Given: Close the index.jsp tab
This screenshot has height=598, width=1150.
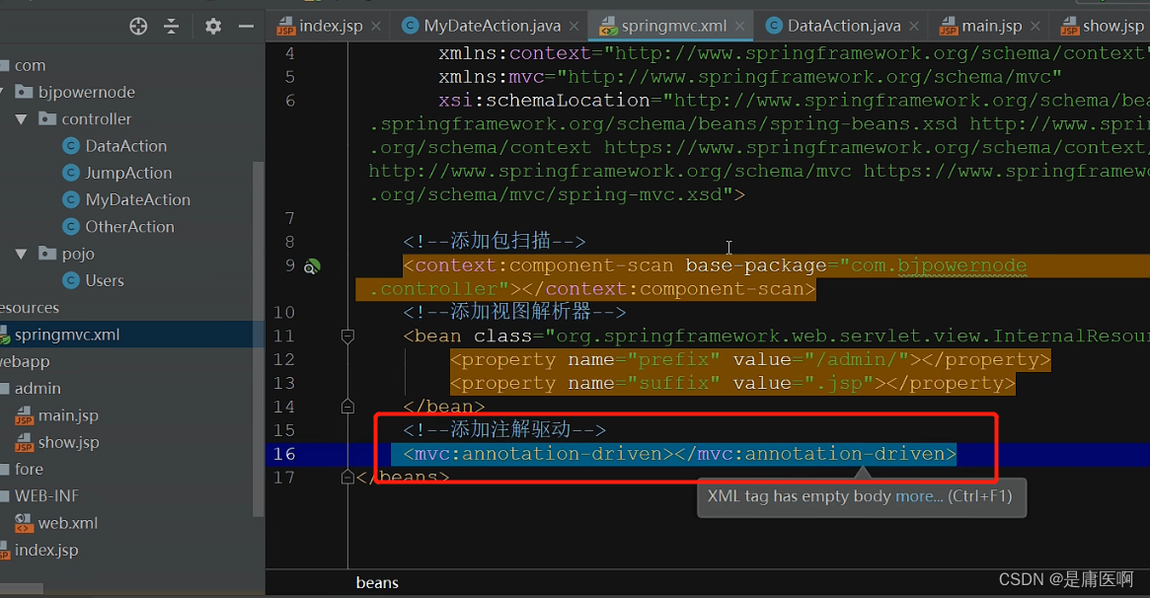Looking at the screenshot, I should (x=375, y=26).
